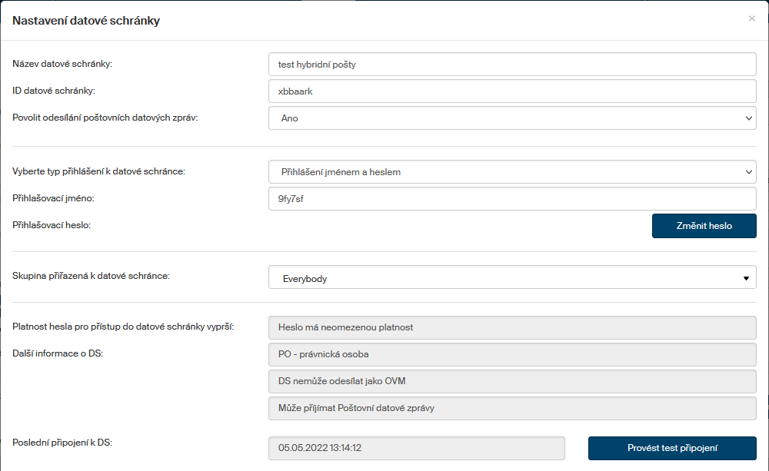The image size is (769, 471).
Task: Run Provést test připojení
Action: click(672, 448)
